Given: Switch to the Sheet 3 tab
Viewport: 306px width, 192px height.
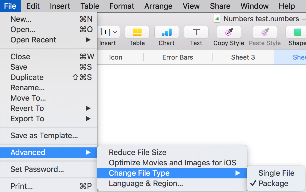Looking at the screenshot, I should [243, 57].
